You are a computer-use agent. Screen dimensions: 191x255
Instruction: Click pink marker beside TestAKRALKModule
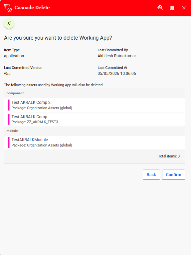[x=9, y=142]
